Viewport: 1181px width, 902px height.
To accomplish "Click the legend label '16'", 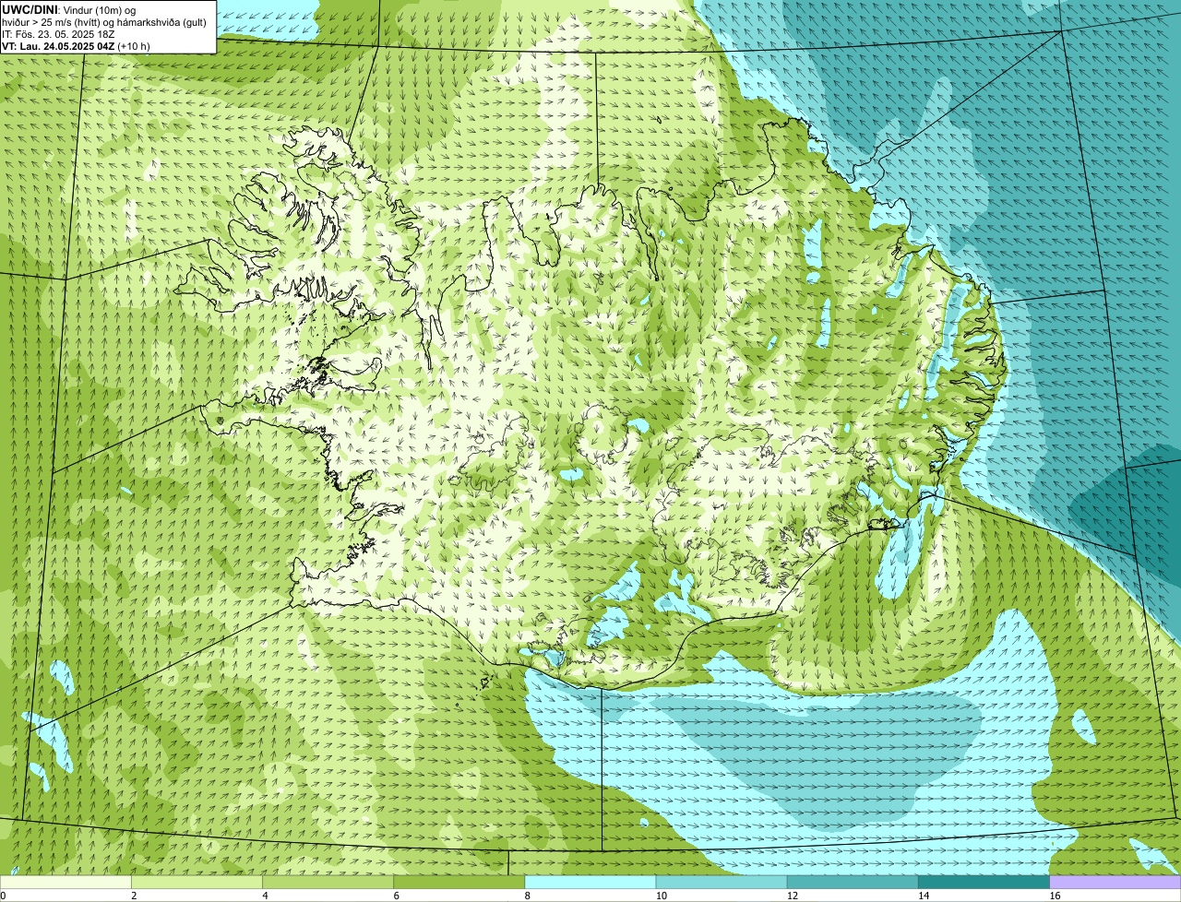I will coord(1055,896).
